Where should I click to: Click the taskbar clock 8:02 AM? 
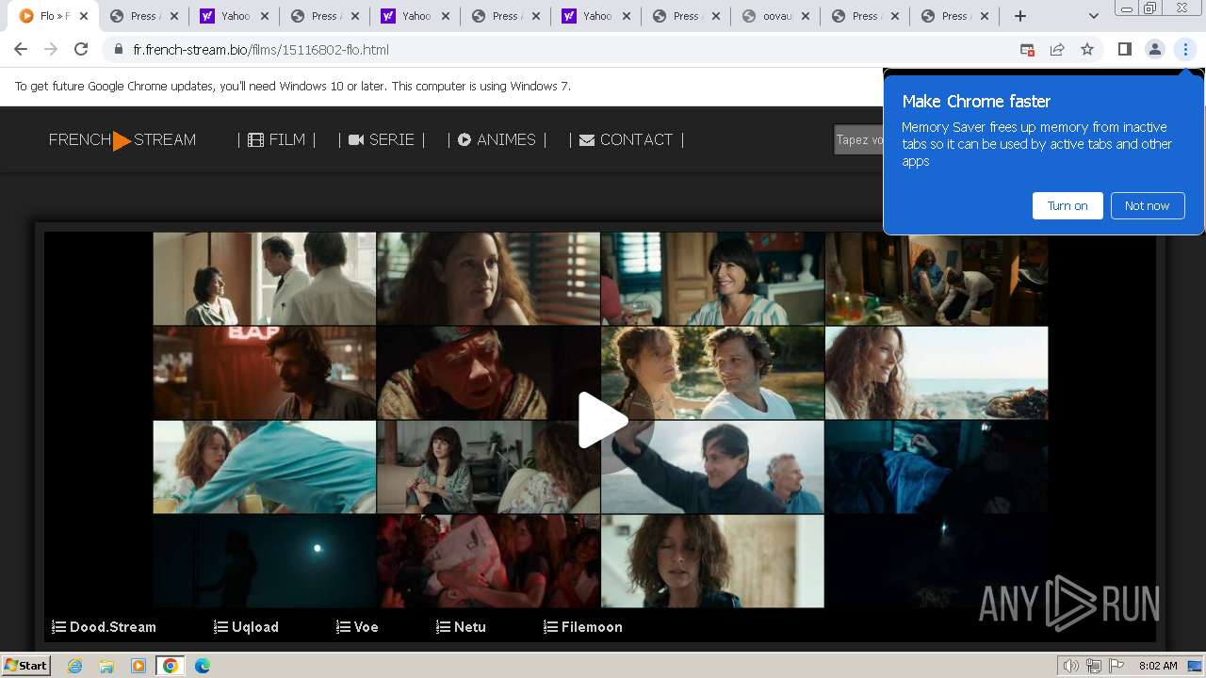pyautogui.click(x=1158, y=666)
